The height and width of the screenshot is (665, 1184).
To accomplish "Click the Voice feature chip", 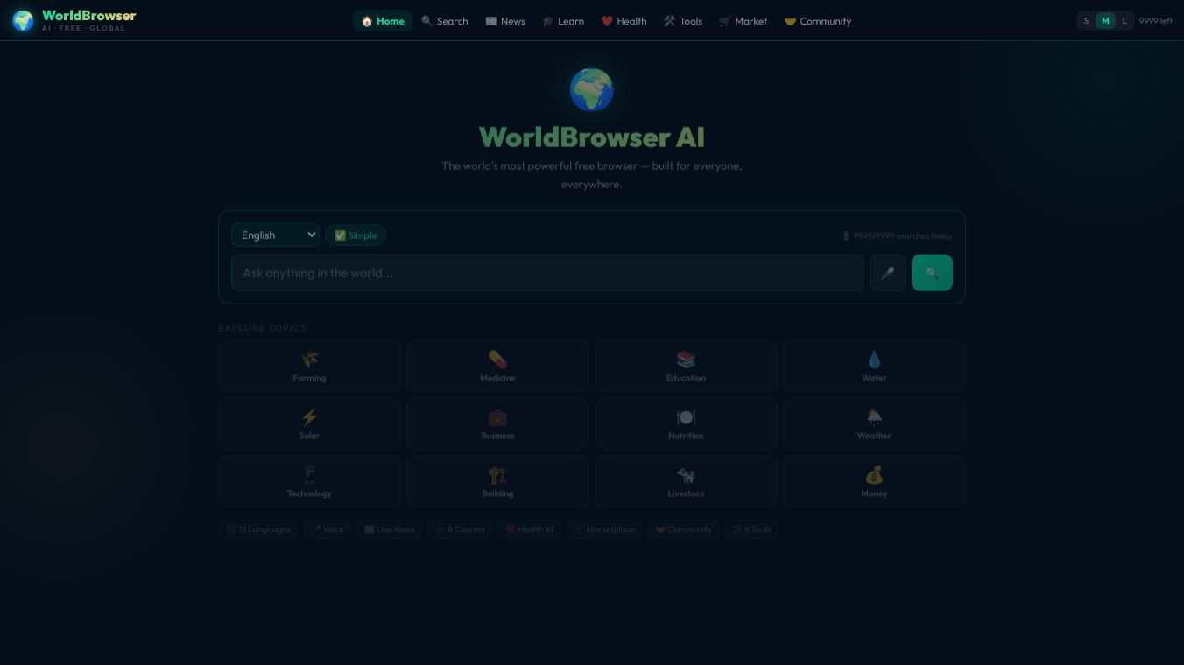I will pyautogui.click(x=328, y=529).
